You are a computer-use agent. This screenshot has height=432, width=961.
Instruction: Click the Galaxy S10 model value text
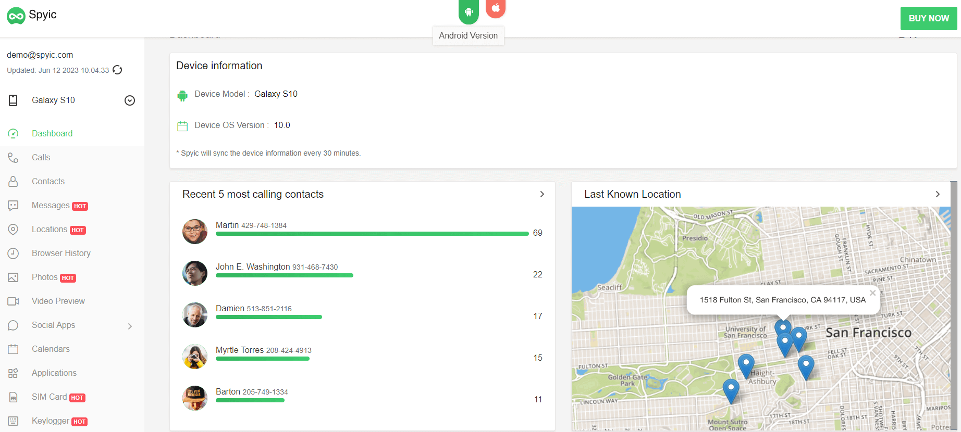276,94
